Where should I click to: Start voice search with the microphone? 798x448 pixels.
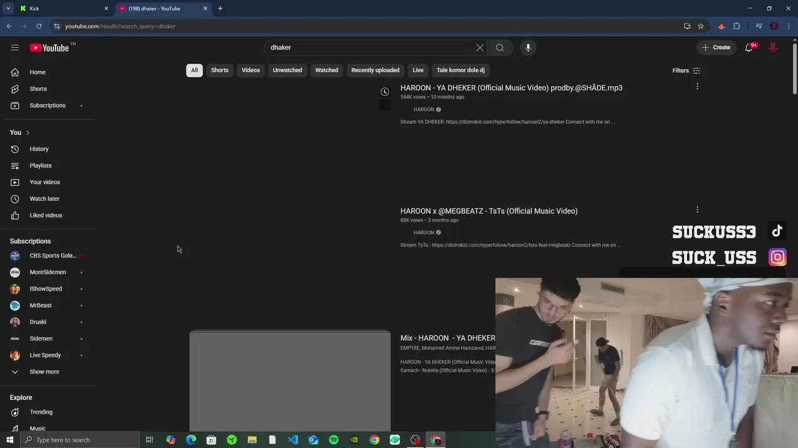click(x=528, y=47)
